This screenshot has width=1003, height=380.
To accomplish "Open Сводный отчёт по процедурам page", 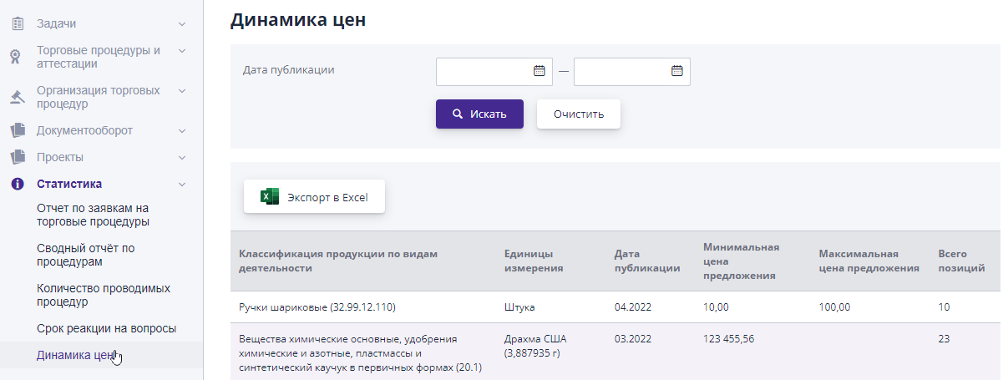I will 86,255.
